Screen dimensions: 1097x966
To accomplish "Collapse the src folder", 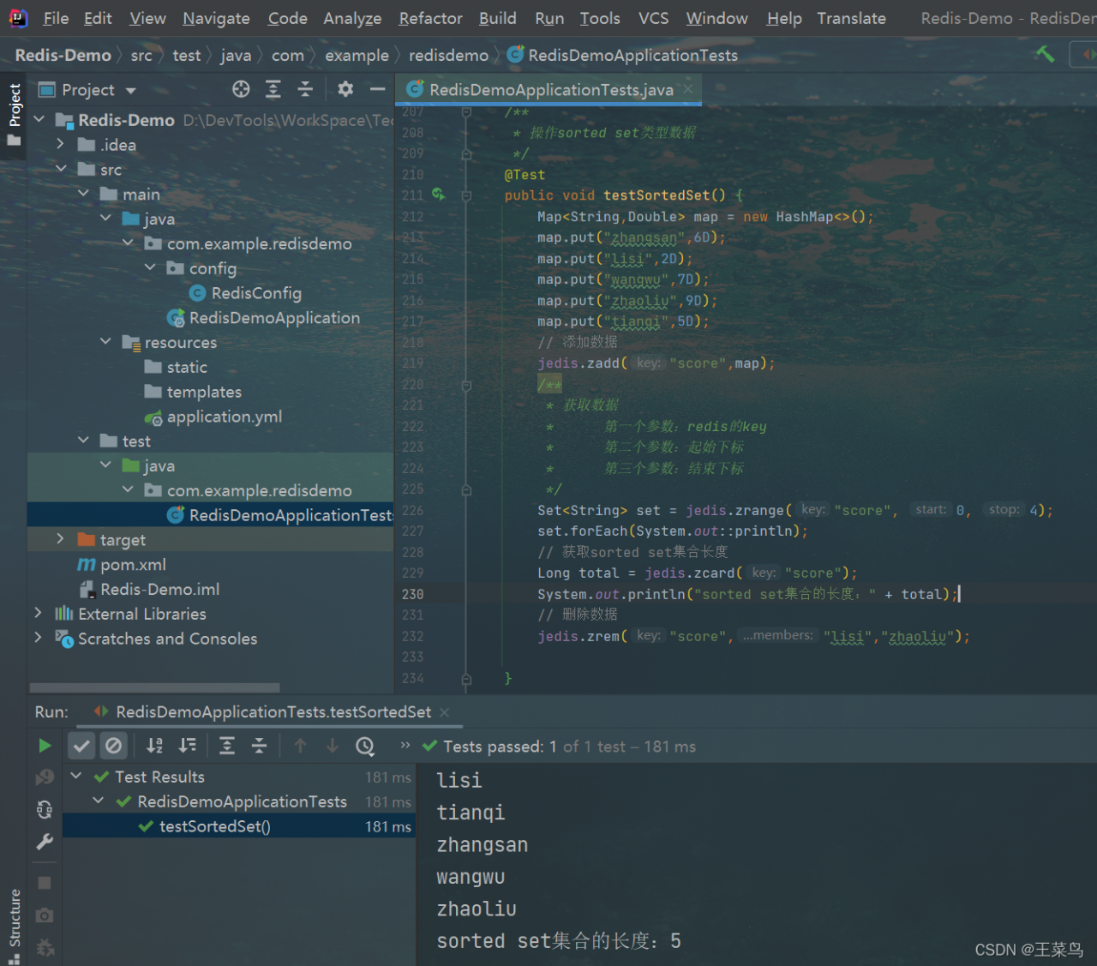I will pyautogui.click(x=61, y=169).
